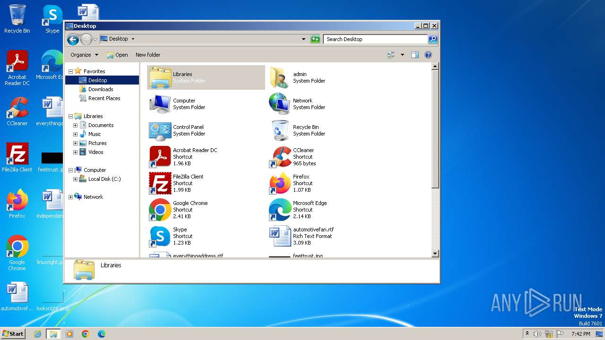Show hidden tray icons arrow
This screenshot has width=605, height=340.
coord(527,334)
